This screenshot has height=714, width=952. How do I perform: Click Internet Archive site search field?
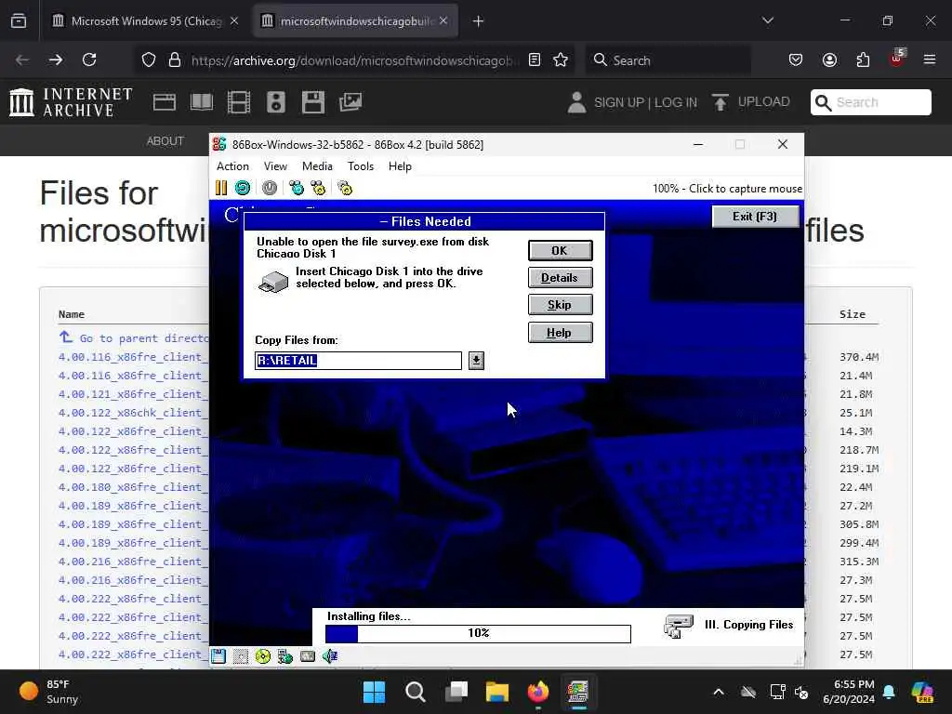(870, 102)
